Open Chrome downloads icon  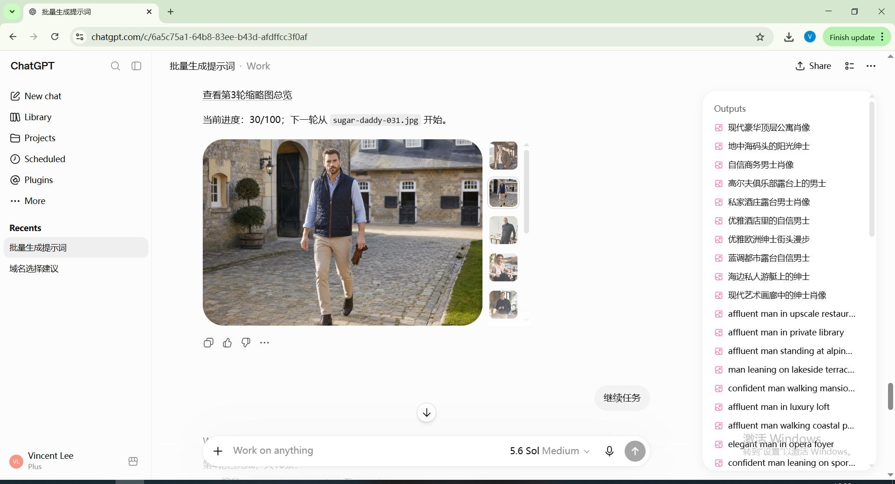click(789, 37)
